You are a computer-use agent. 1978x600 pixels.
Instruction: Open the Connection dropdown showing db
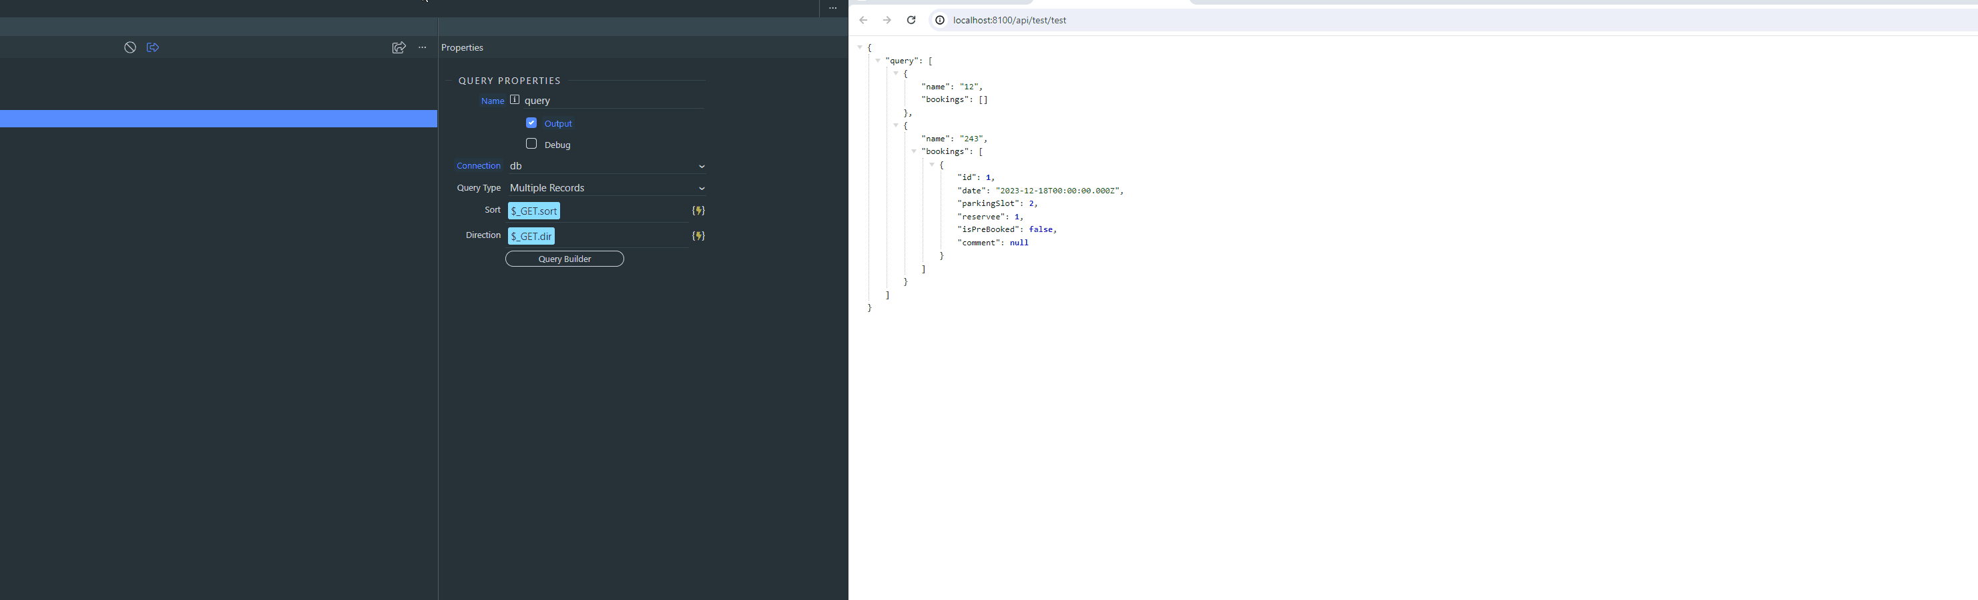607,166
